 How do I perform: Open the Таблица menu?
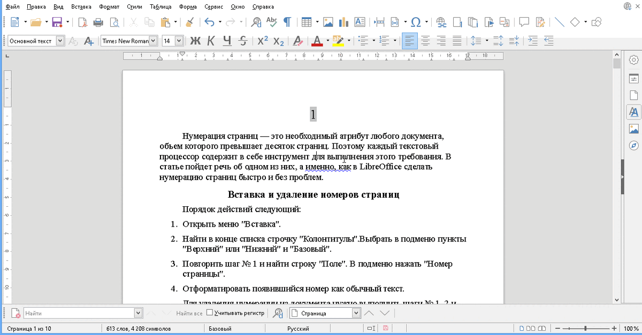(x=160, y=7)
